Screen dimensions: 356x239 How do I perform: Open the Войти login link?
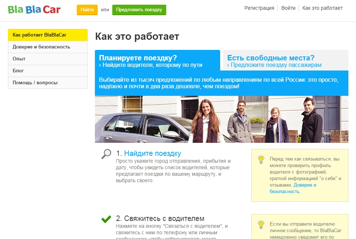(x=288, y=8)
